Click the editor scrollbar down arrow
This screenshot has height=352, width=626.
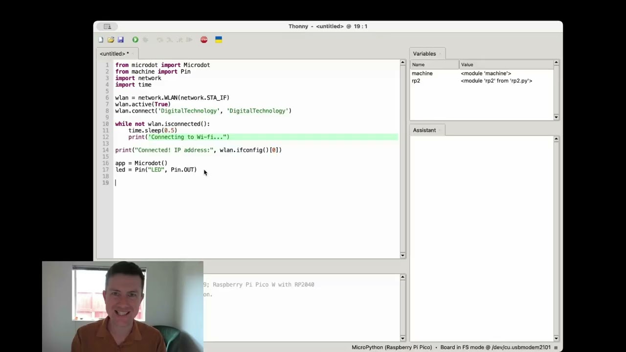(x=403, y=255)
